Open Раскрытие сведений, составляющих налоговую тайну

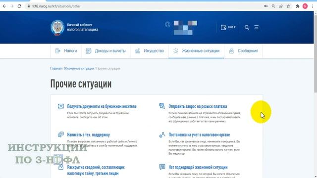pos(96,170)
